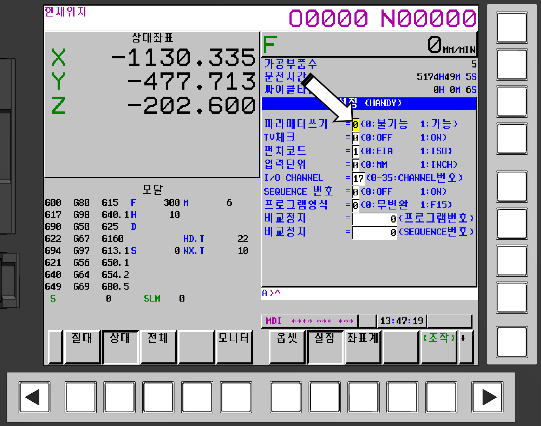Select the 입력단위 value field
The width and height of the screenshot is (541, 426).
356,165
